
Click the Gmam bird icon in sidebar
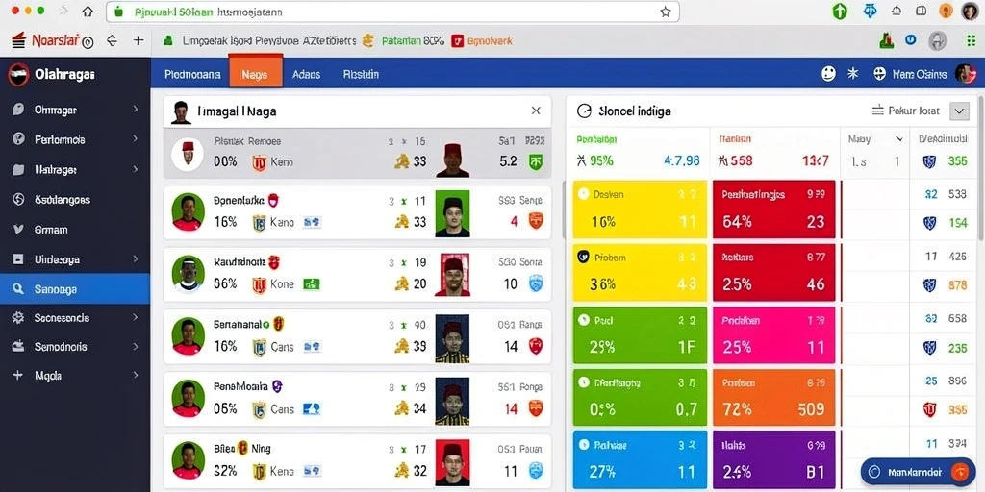tap(18, 230)
